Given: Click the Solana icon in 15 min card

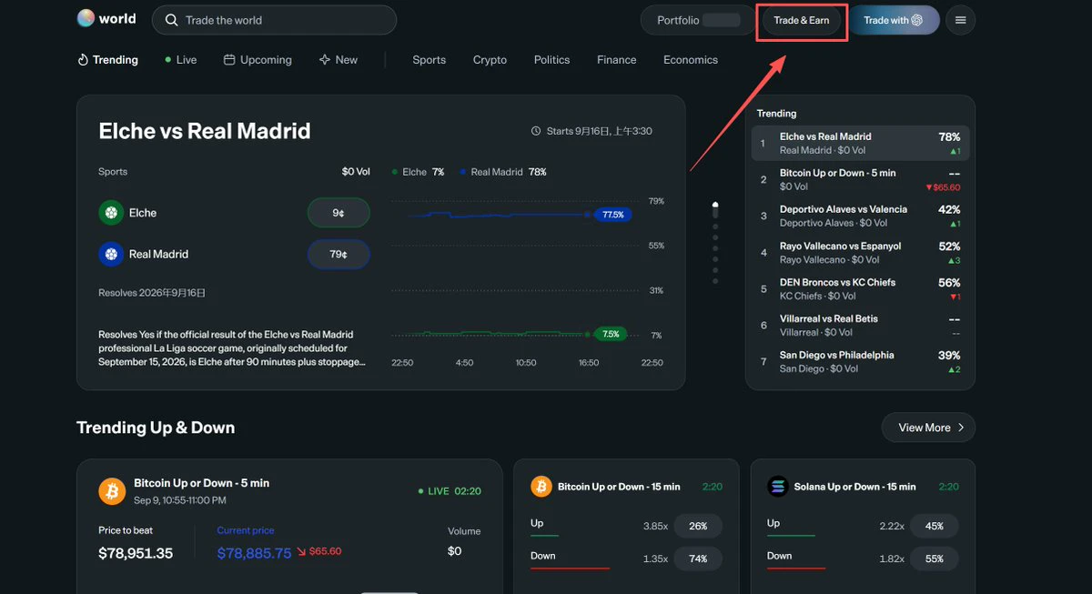Looking at the screenshot, I should (x=777, y=487).
